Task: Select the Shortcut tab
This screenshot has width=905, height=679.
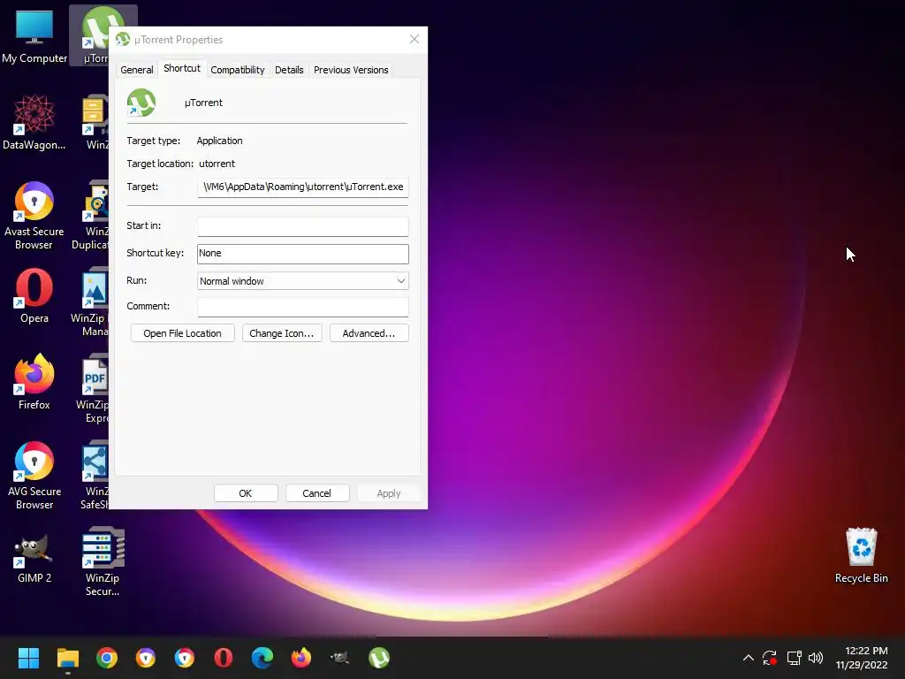Action: coord(182,68)
